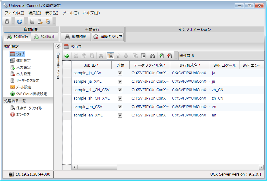This screenshot has width=267, height=181.
Task: Click the server device icon in toolbar
Action: (x=32, y=21)
